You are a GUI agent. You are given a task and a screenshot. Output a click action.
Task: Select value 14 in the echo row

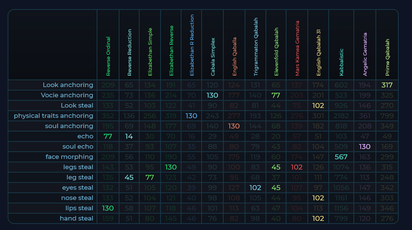click(x=129, y=136)
